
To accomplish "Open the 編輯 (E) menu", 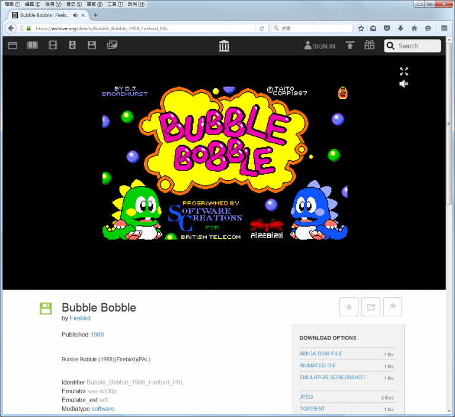I will [33, 4].
